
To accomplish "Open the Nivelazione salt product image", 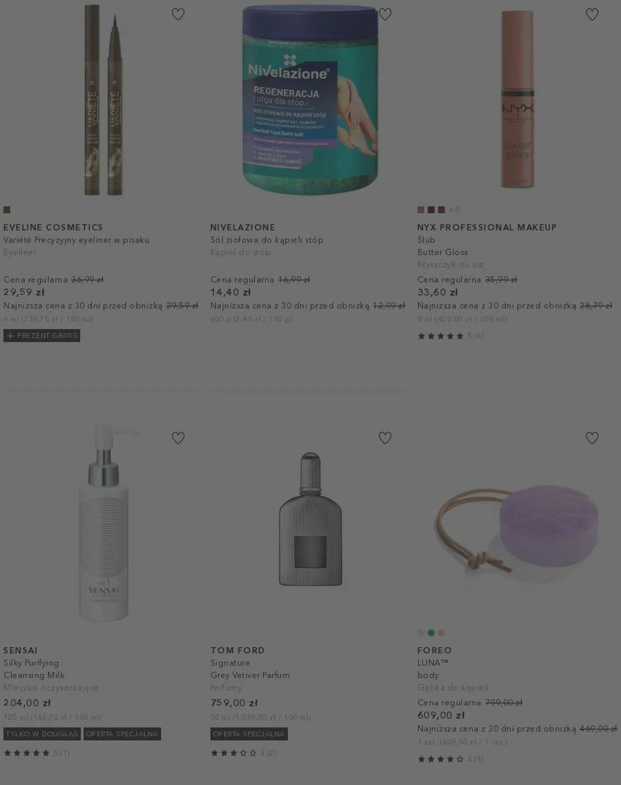I will coord(310,99).
